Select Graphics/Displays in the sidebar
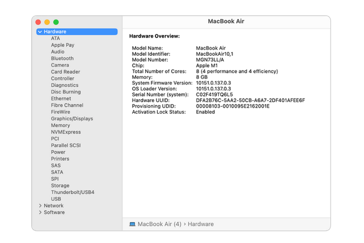Screen dimensions: 364x243 click(72, 119)
